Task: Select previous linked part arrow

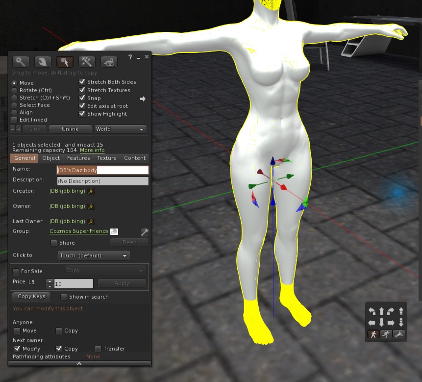Action: 13,129
